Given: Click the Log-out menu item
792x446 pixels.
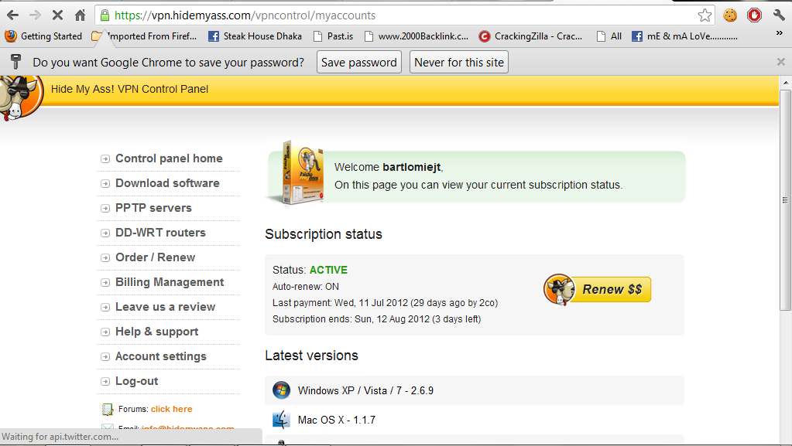Looking at the screenshot, I should [137, 381].
